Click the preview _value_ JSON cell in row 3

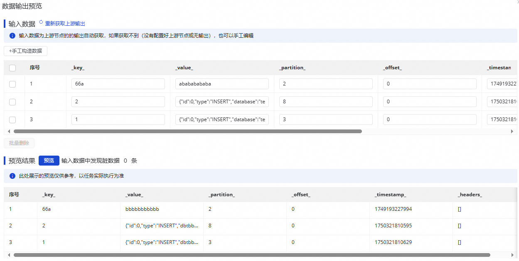click(162, 242)
